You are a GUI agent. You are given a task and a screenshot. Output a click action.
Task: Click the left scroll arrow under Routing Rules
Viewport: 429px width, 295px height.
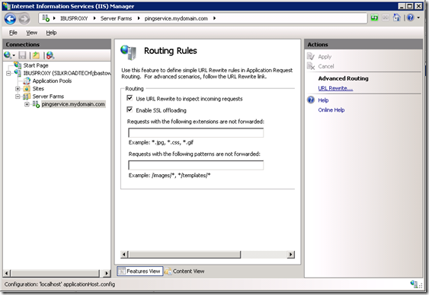click(x=124, y=255)
